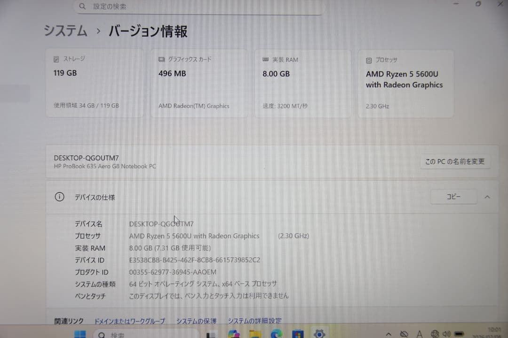Open the システムの詳細設定 link
Viewport: 508px width, 338px height.
click(x=254, y=321)
